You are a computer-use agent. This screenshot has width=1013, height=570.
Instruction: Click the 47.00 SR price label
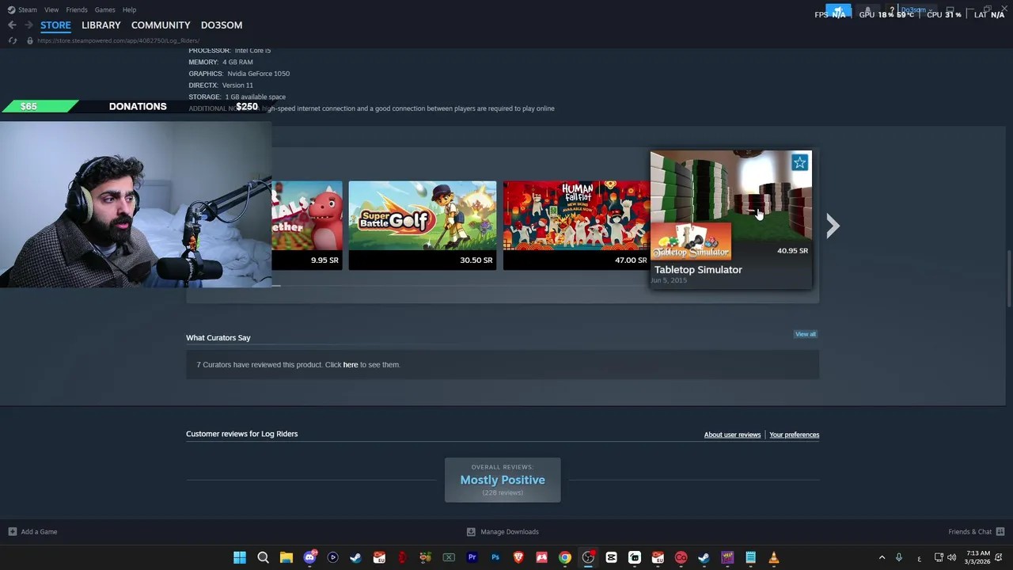[631, 260]
